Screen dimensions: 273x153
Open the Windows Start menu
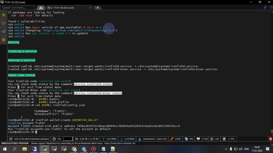[5, 149]
